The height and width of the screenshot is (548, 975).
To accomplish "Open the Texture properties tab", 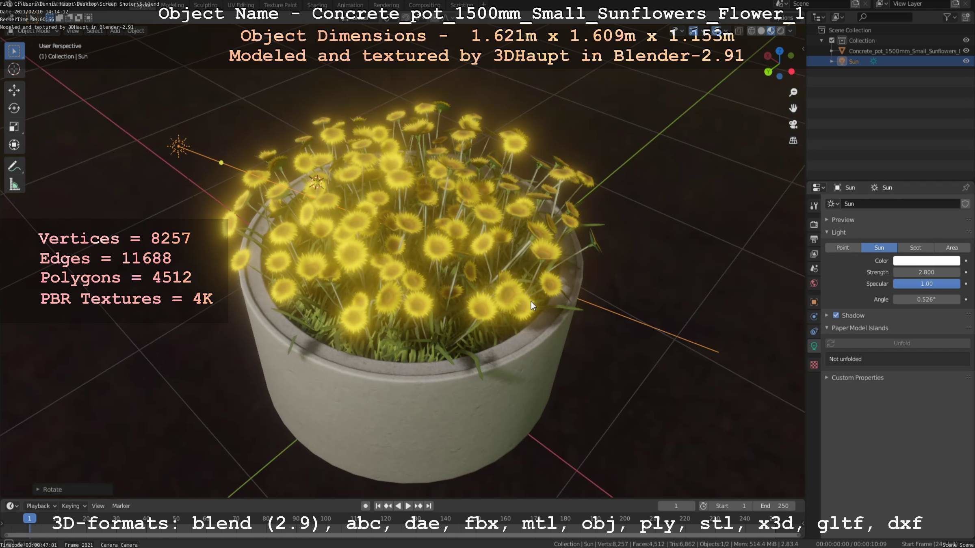I will pyautogui.click(x=814, y=365).
